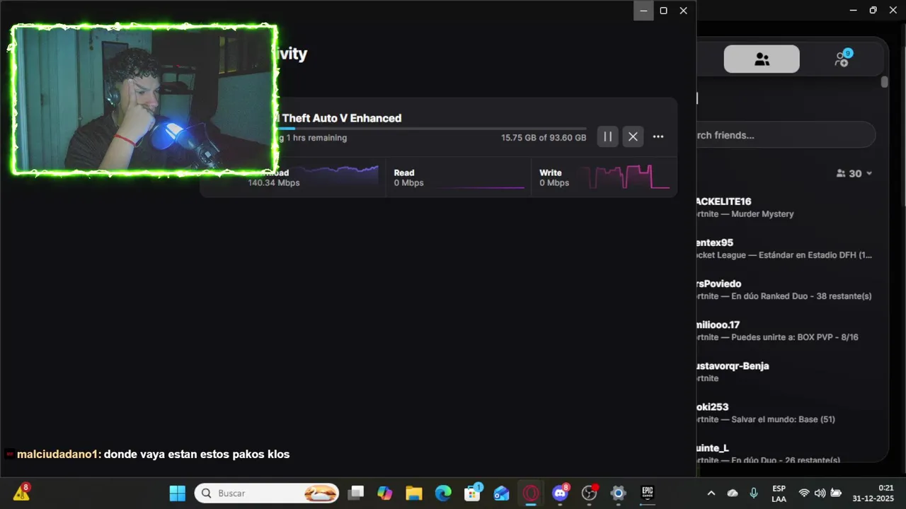The width and height of the screenshot is (906, 509).
Task: Collapse the online friends count dropdown
Action: point(854,173)
